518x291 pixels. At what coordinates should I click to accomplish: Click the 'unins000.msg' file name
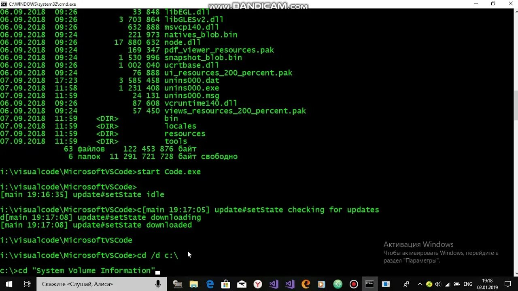coord(191,96)
